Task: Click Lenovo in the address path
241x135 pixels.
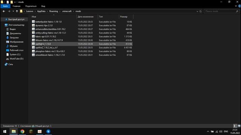Action: click(30, 11)
